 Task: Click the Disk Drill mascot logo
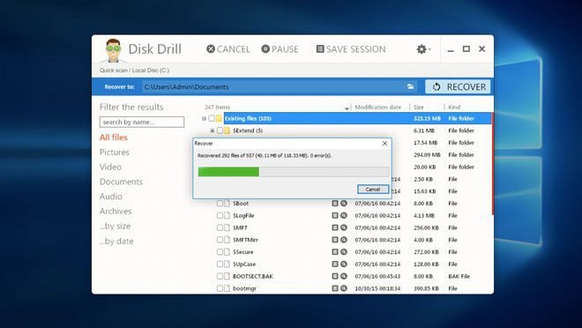(x=113, y=50)
